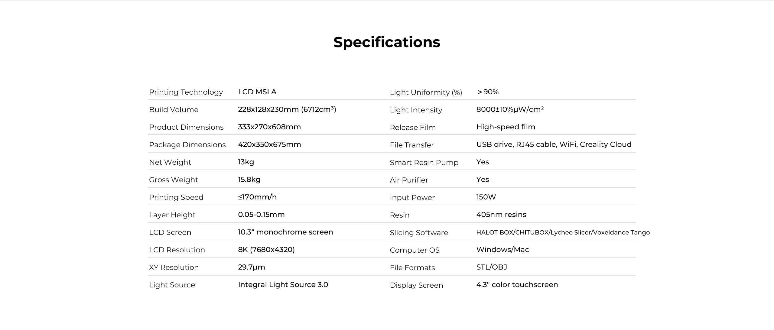
Task: Click the 4.3" color touchscreen value
Action: pyautogui.click(x=517, y=285)
